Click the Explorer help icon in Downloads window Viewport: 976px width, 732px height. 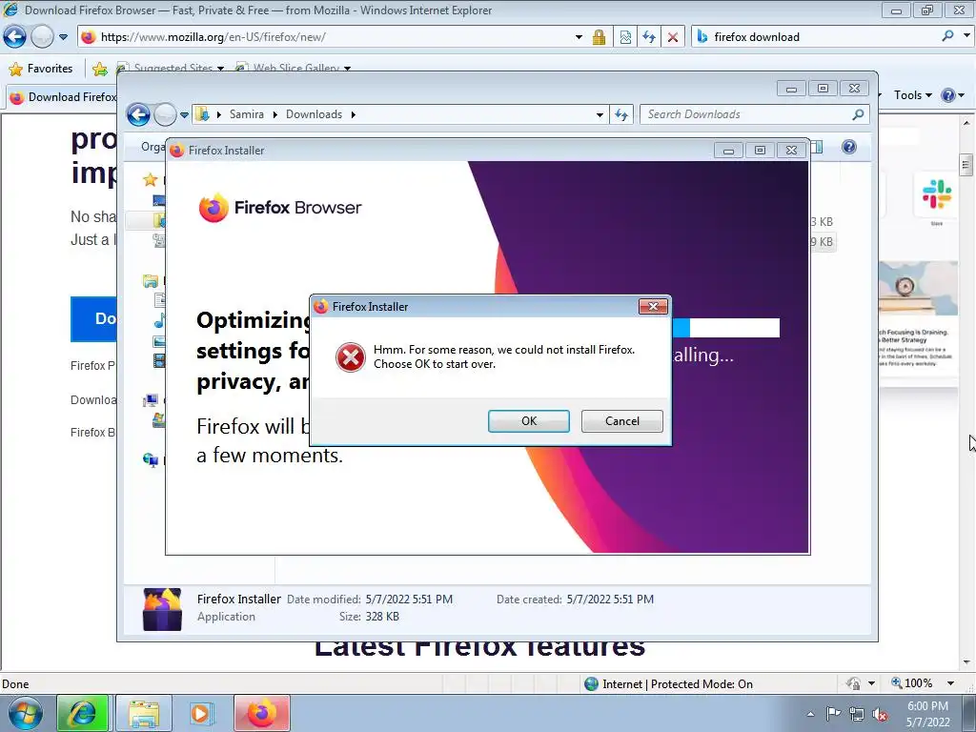tap(849, 147)
